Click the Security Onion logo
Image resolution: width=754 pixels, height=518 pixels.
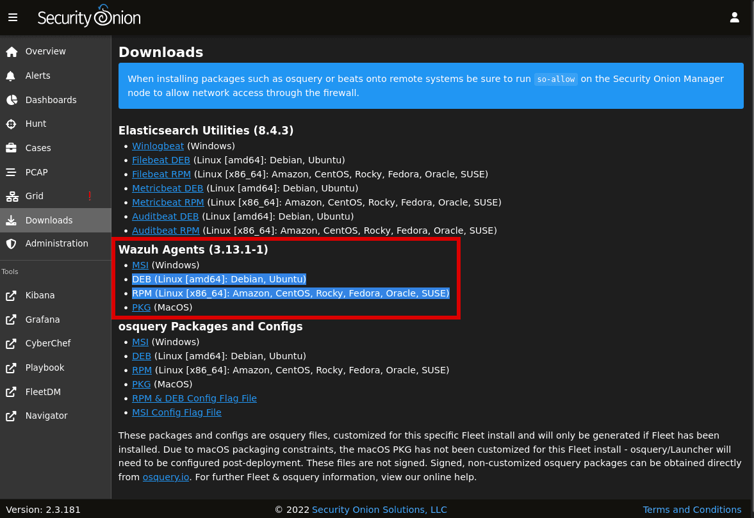(x=89, y=17)
